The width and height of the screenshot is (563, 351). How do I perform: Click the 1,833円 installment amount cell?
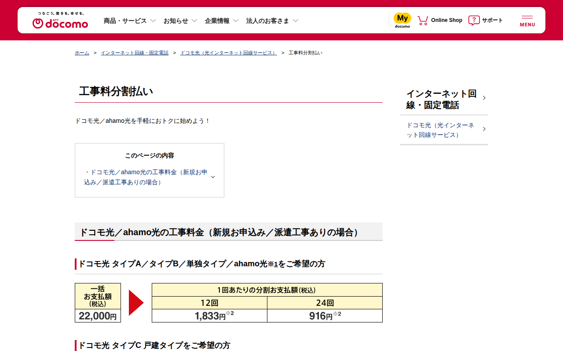click(209, 316)
